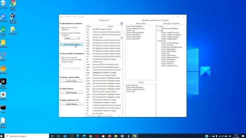The image size is (246, 138).
Task: Select the .png row in the File Extensions list
Action: click(x=103, y=72)
